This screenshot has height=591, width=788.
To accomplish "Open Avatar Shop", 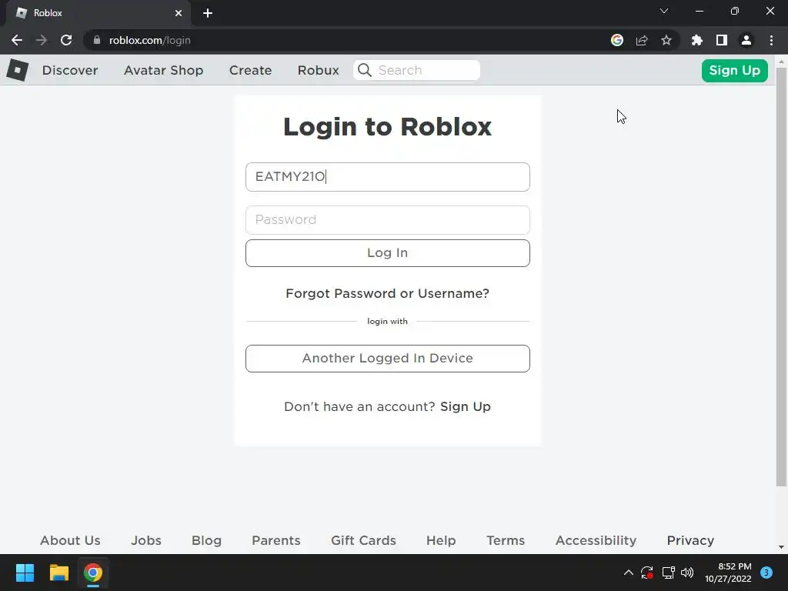I will (x=163, y=70).
